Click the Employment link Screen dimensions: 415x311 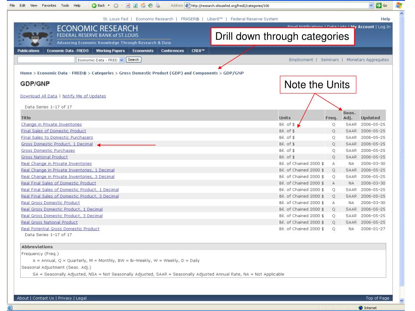click(x=301, y=60)
